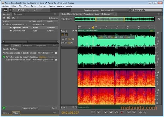Open stereo rack preset Reverberaci dropdown
This screenshot has height=117, width=164.
coord(46,53)
